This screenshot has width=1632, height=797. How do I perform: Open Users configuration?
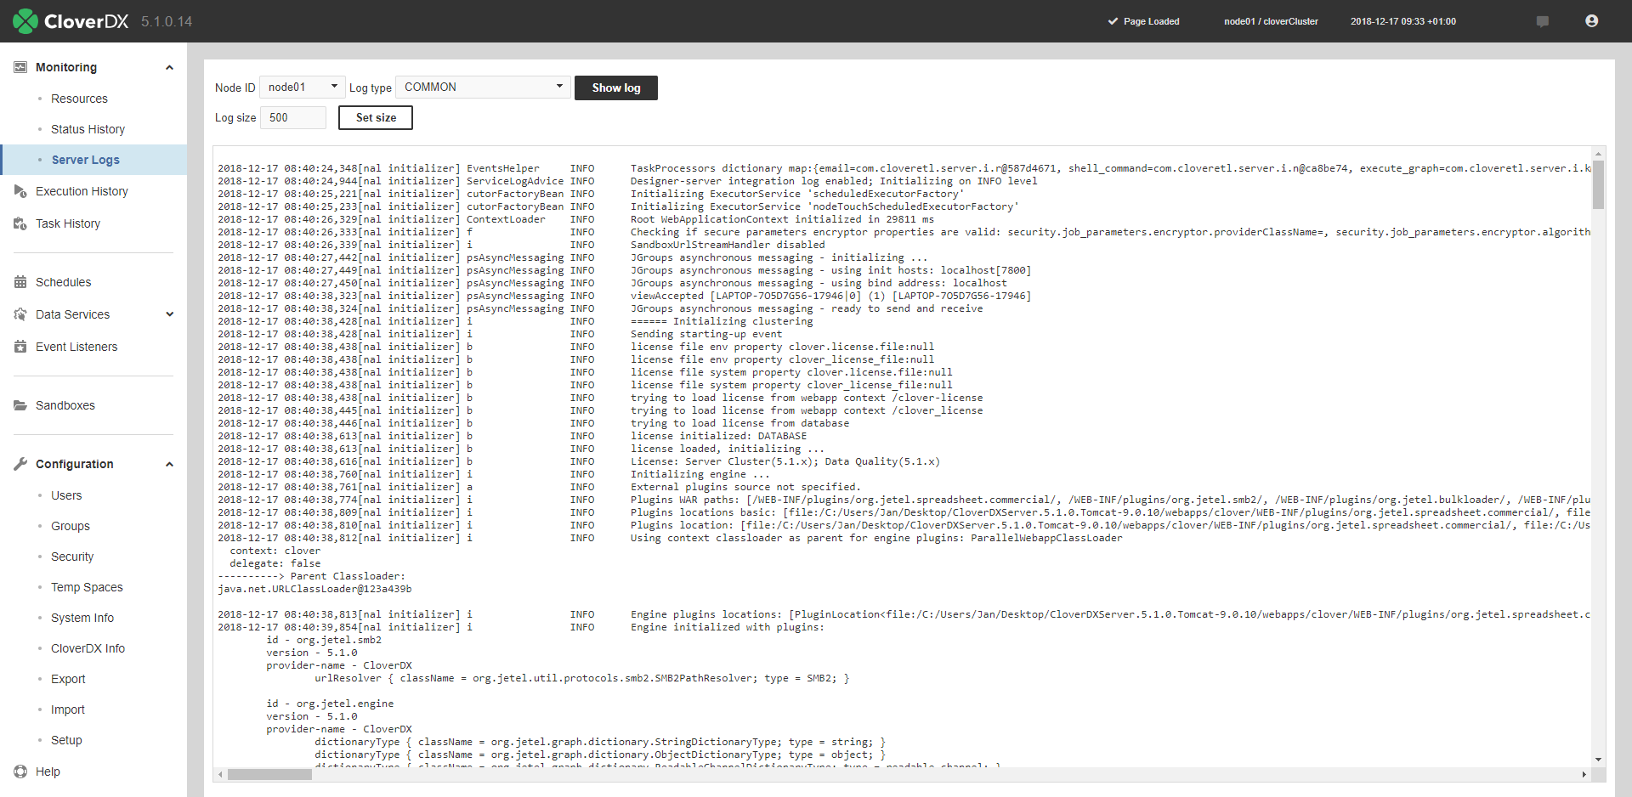[x=66, y=495]
